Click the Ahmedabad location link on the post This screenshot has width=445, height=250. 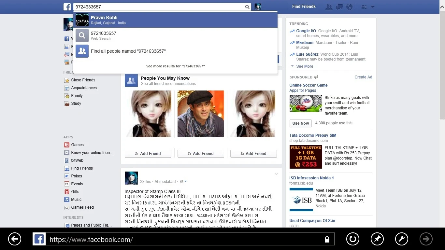[x=165, y=182]
